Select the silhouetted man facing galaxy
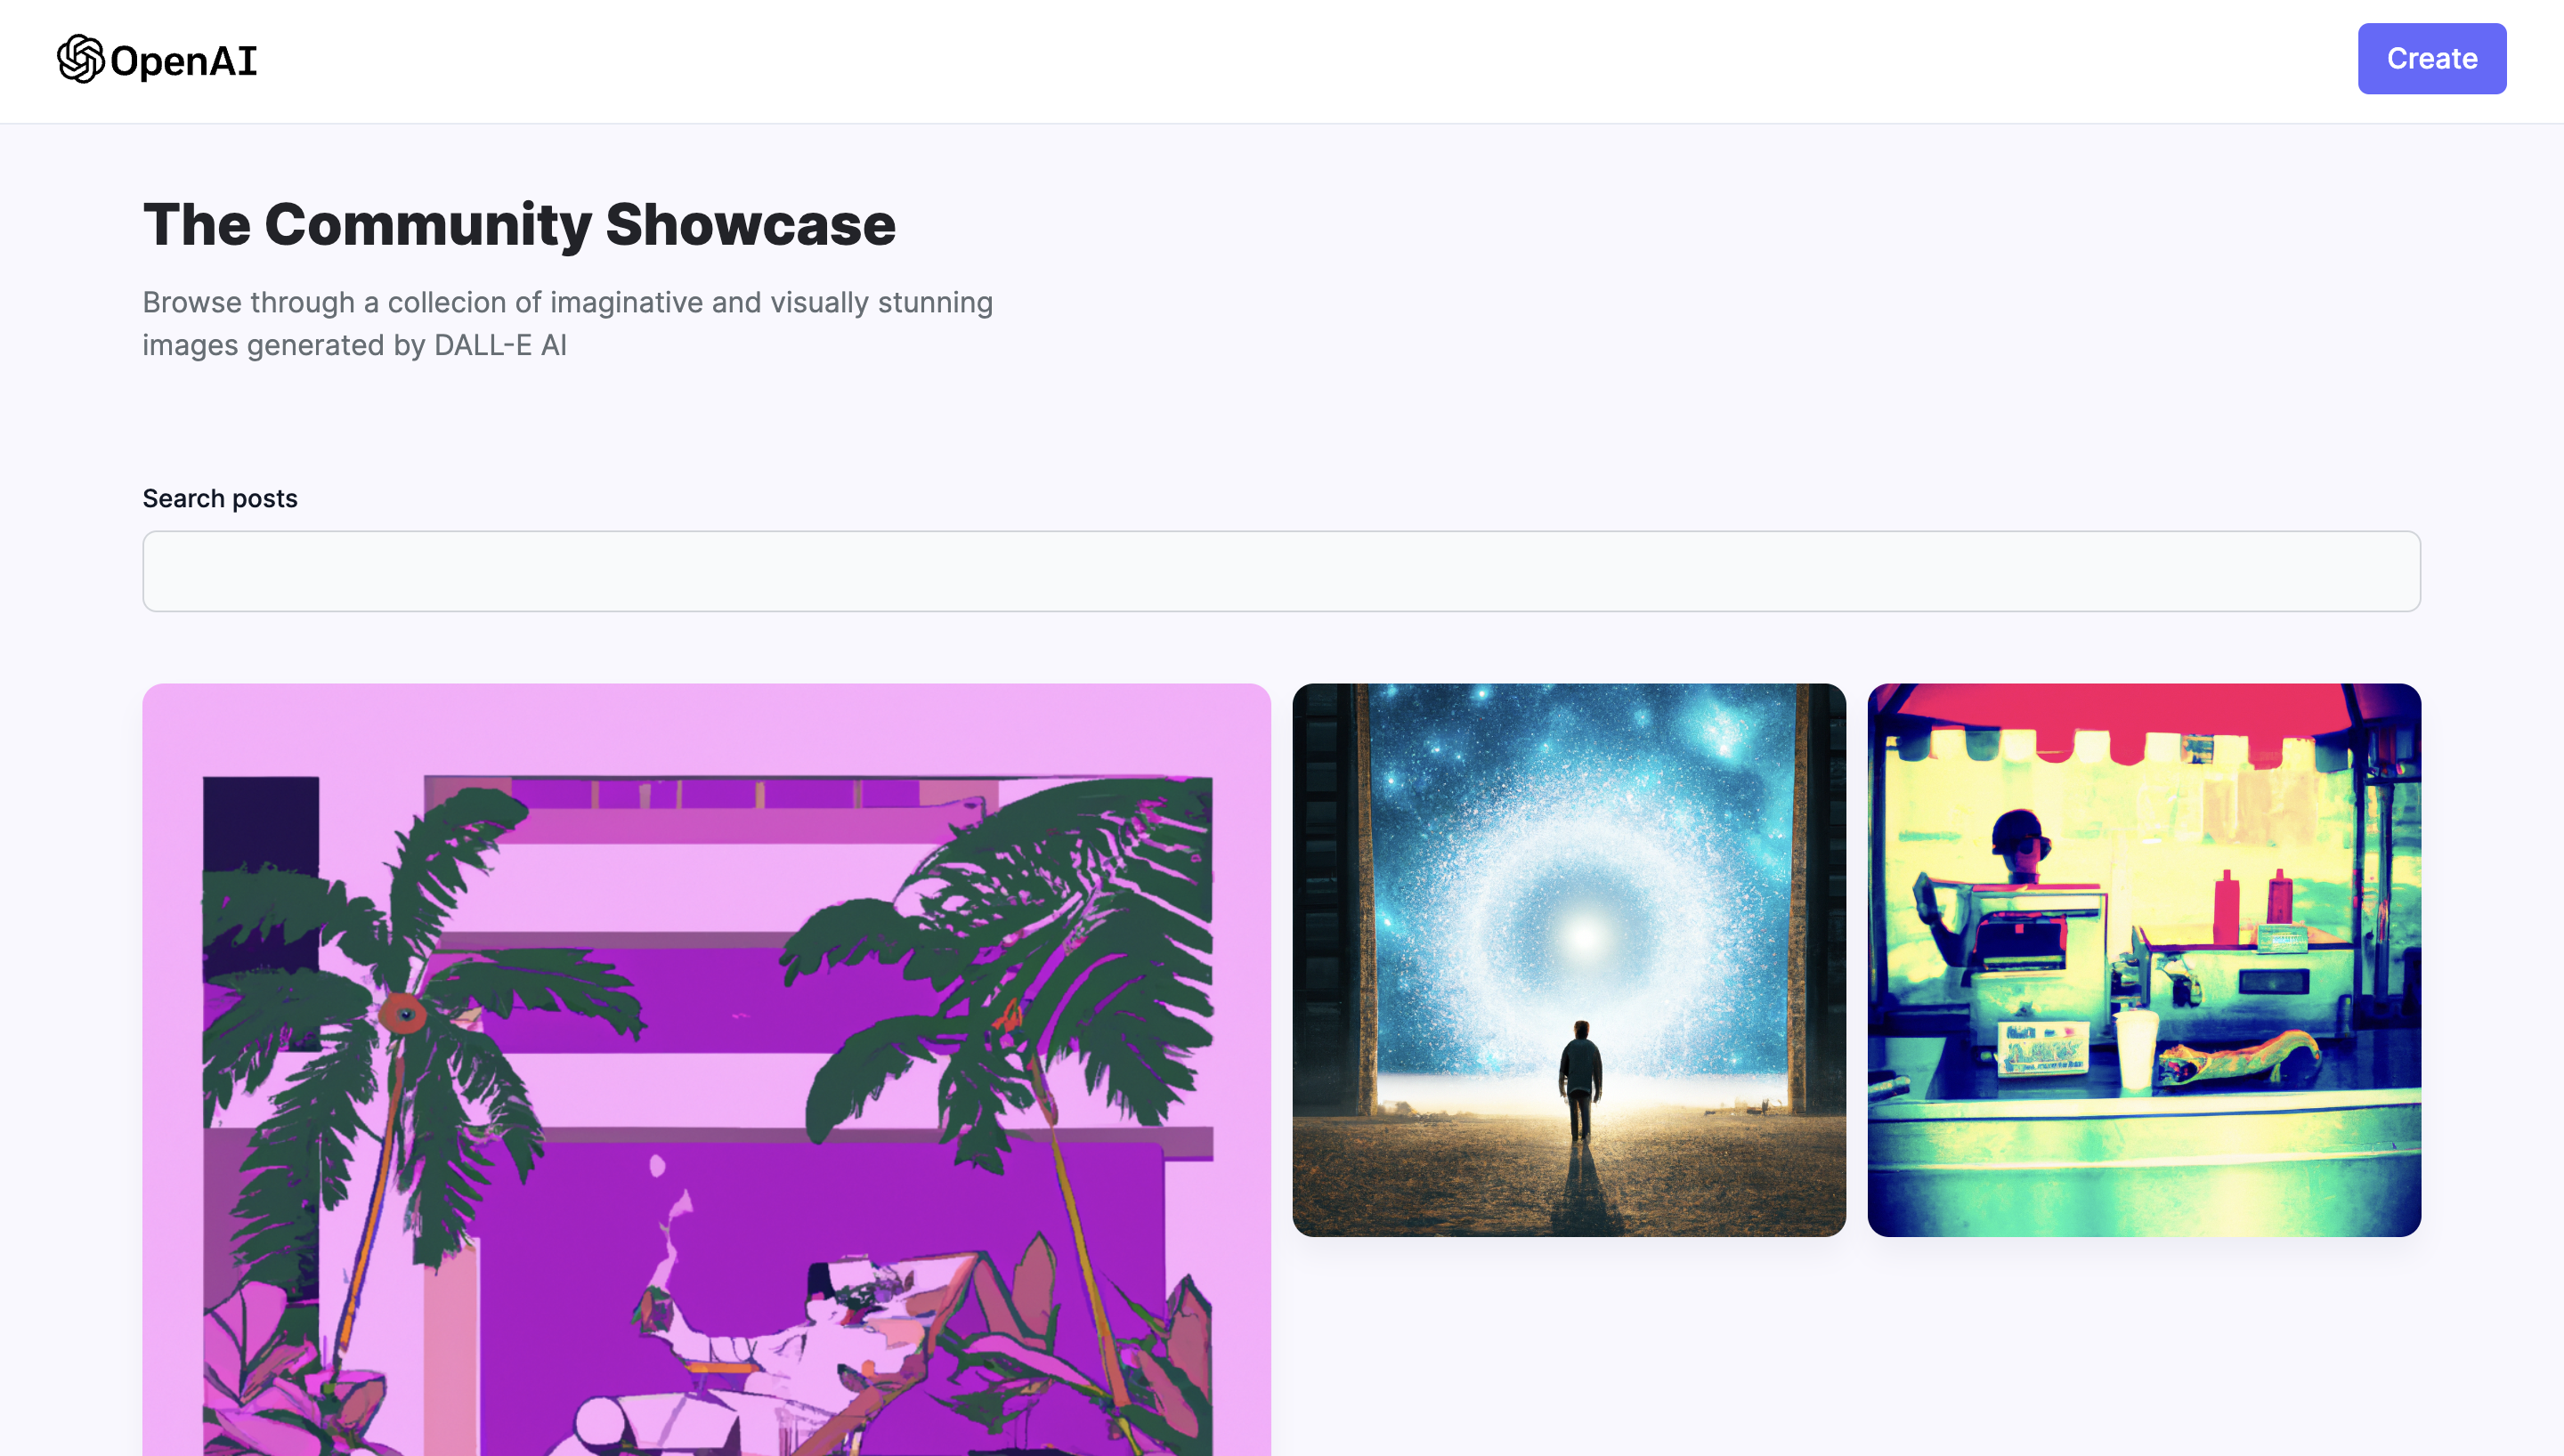The image size is (2564, 1456). tap(1580, 1080)
